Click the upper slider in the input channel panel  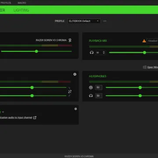(33, 88)
